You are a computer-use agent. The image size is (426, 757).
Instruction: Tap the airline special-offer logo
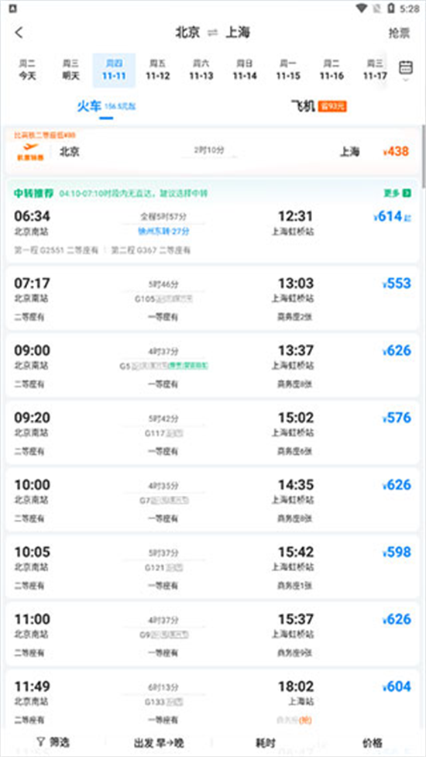tap(30, 152)
